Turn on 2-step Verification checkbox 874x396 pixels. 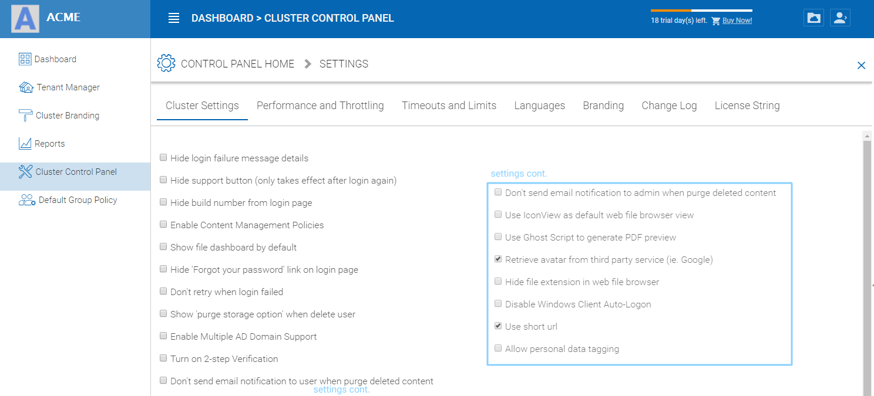pyautogui.click(x=163, y=358)
